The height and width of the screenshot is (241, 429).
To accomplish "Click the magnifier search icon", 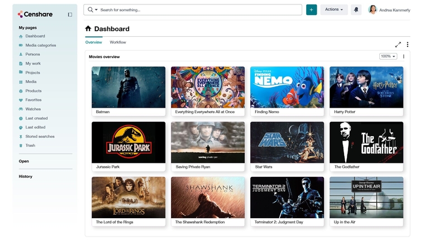I will 90,10.
